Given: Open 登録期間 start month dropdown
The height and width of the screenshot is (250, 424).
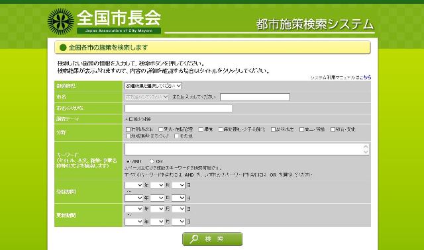Looking at the screenshot, I should tap(157, 185).
